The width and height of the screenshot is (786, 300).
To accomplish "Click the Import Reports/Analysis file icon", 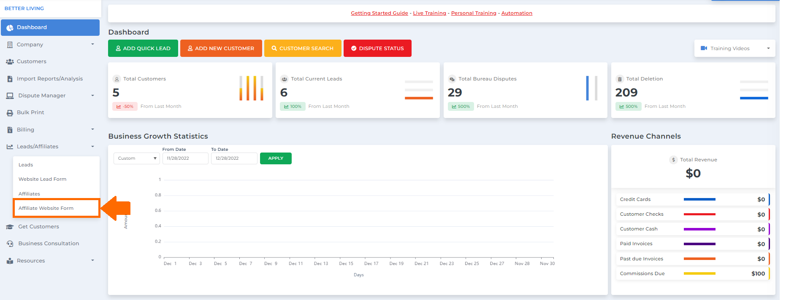I will point(10,79).
